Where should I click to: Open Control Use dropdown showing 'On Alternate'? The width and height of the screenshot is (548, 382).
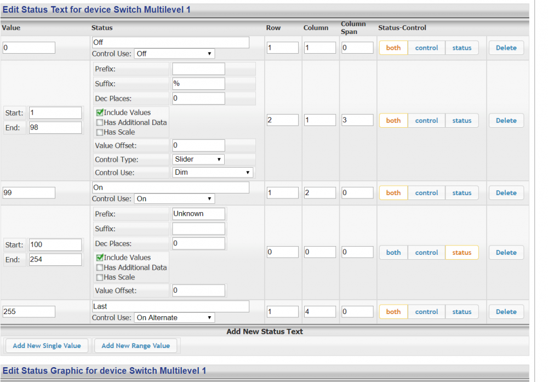174,318
